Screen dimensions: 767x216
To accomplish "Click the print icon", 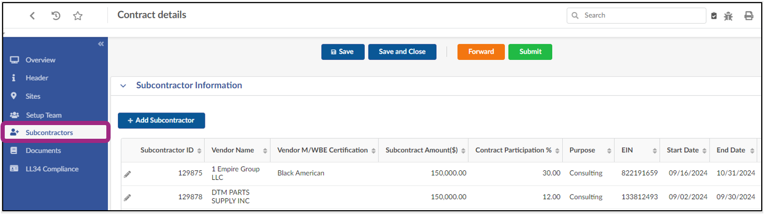I will point(749,16).
